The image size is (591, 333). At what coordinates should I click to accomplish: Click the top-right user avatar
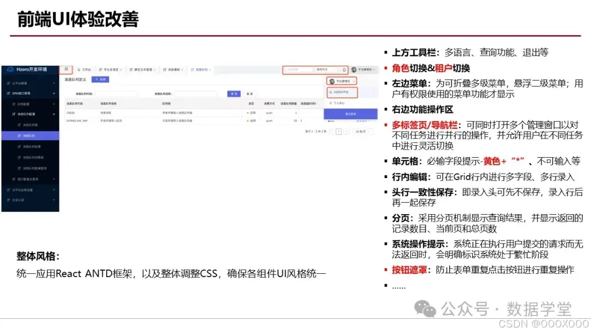tap(354, 70)
